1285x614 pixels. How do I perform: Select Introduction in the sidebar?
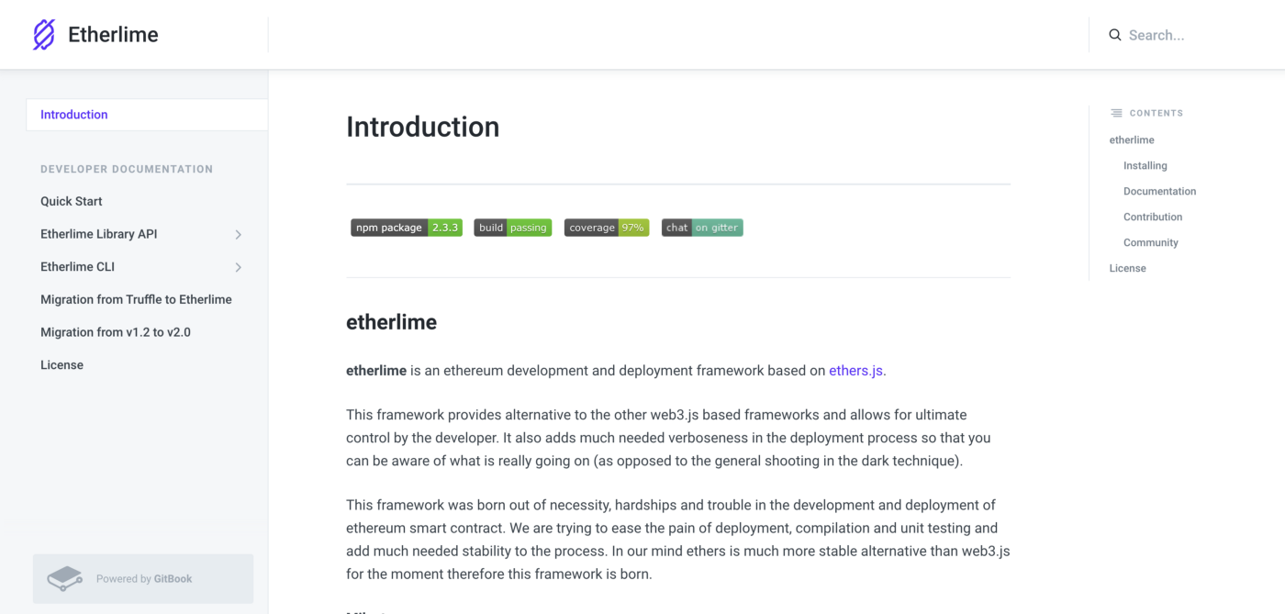pos(74,115)
